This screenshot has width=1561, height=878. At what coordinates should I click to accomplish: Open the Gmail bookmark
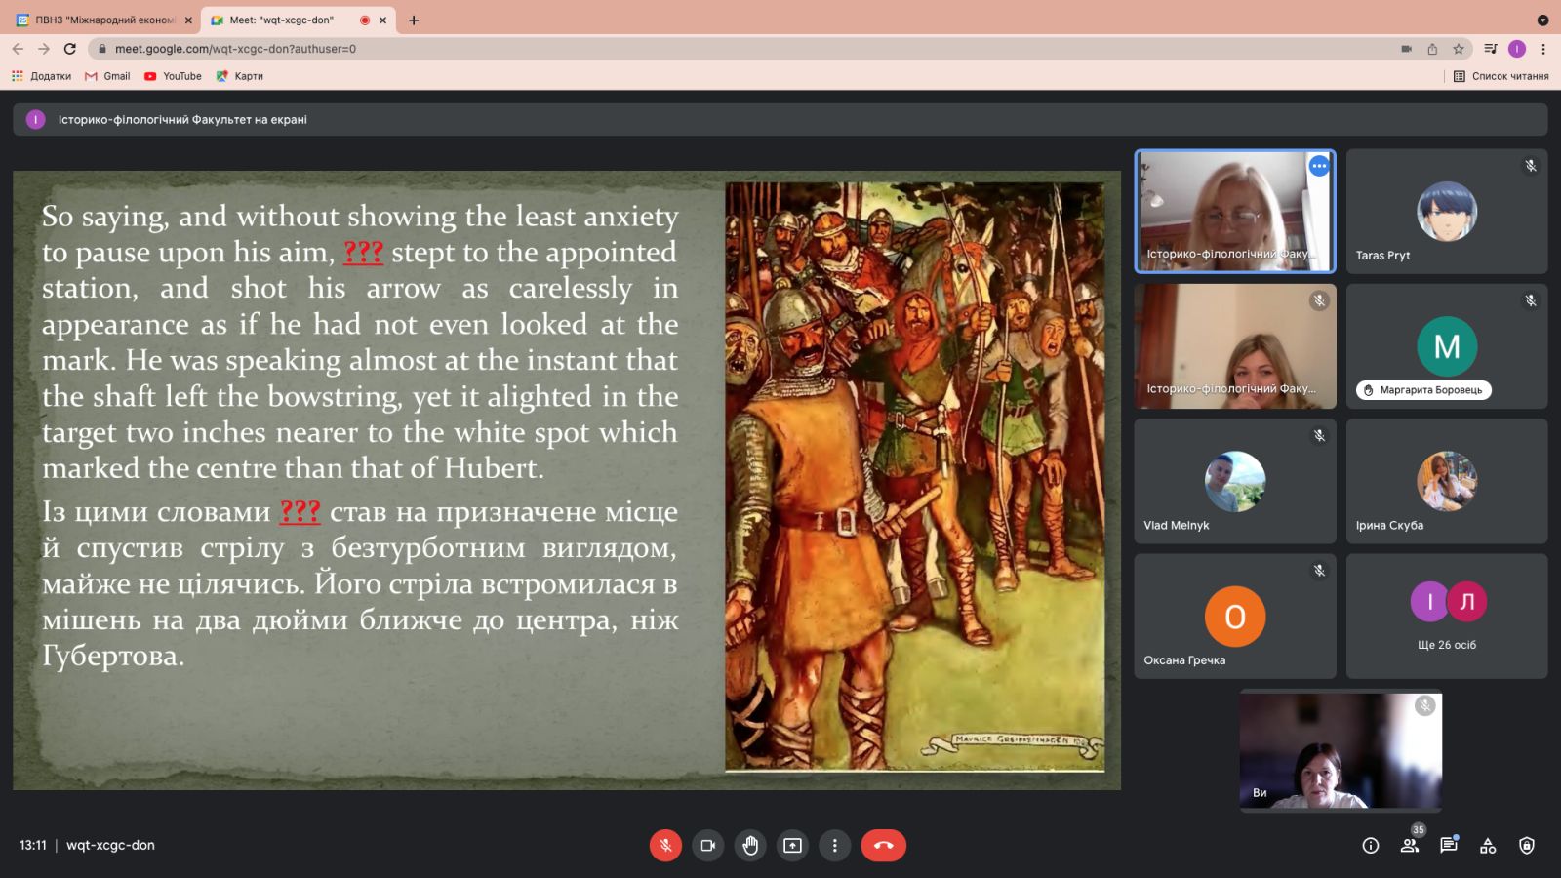point(107,76)
